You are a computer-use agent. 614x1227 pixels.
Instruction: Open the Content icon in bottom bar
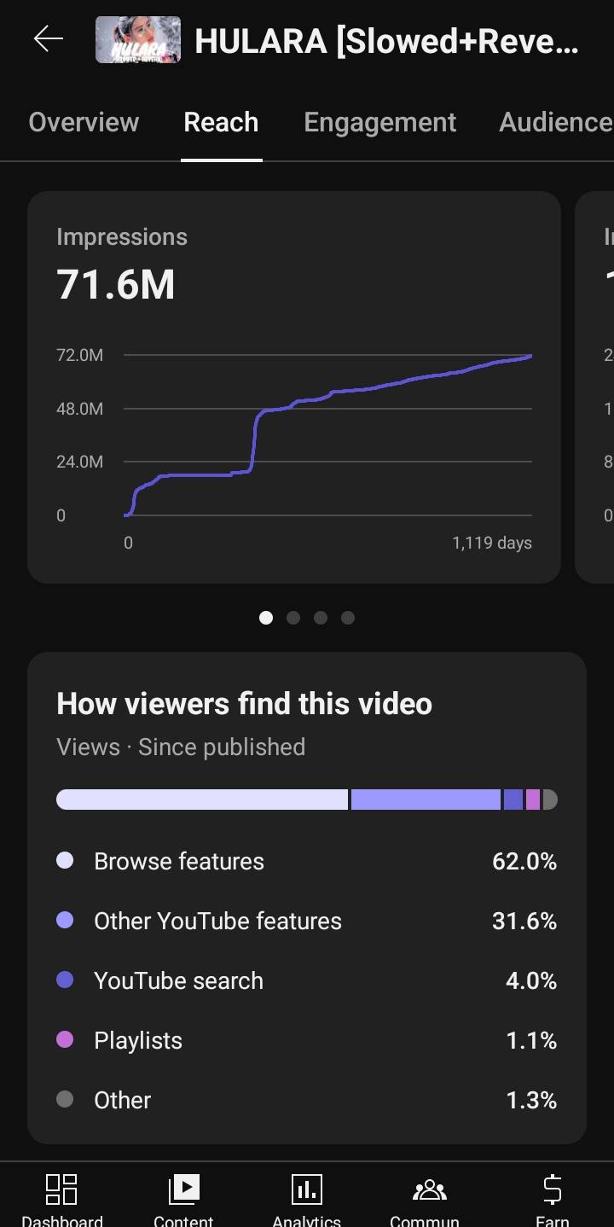(183, 1189)
